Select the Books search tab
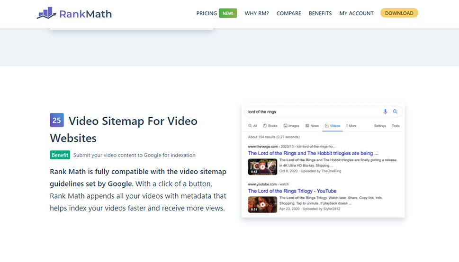Image resolution: width=459 pixels, height=262 pixels. tap(270, 126)
